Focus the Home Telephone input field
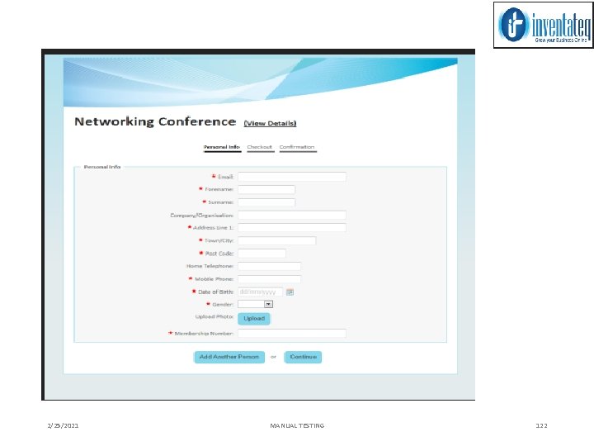 (269, 266)
